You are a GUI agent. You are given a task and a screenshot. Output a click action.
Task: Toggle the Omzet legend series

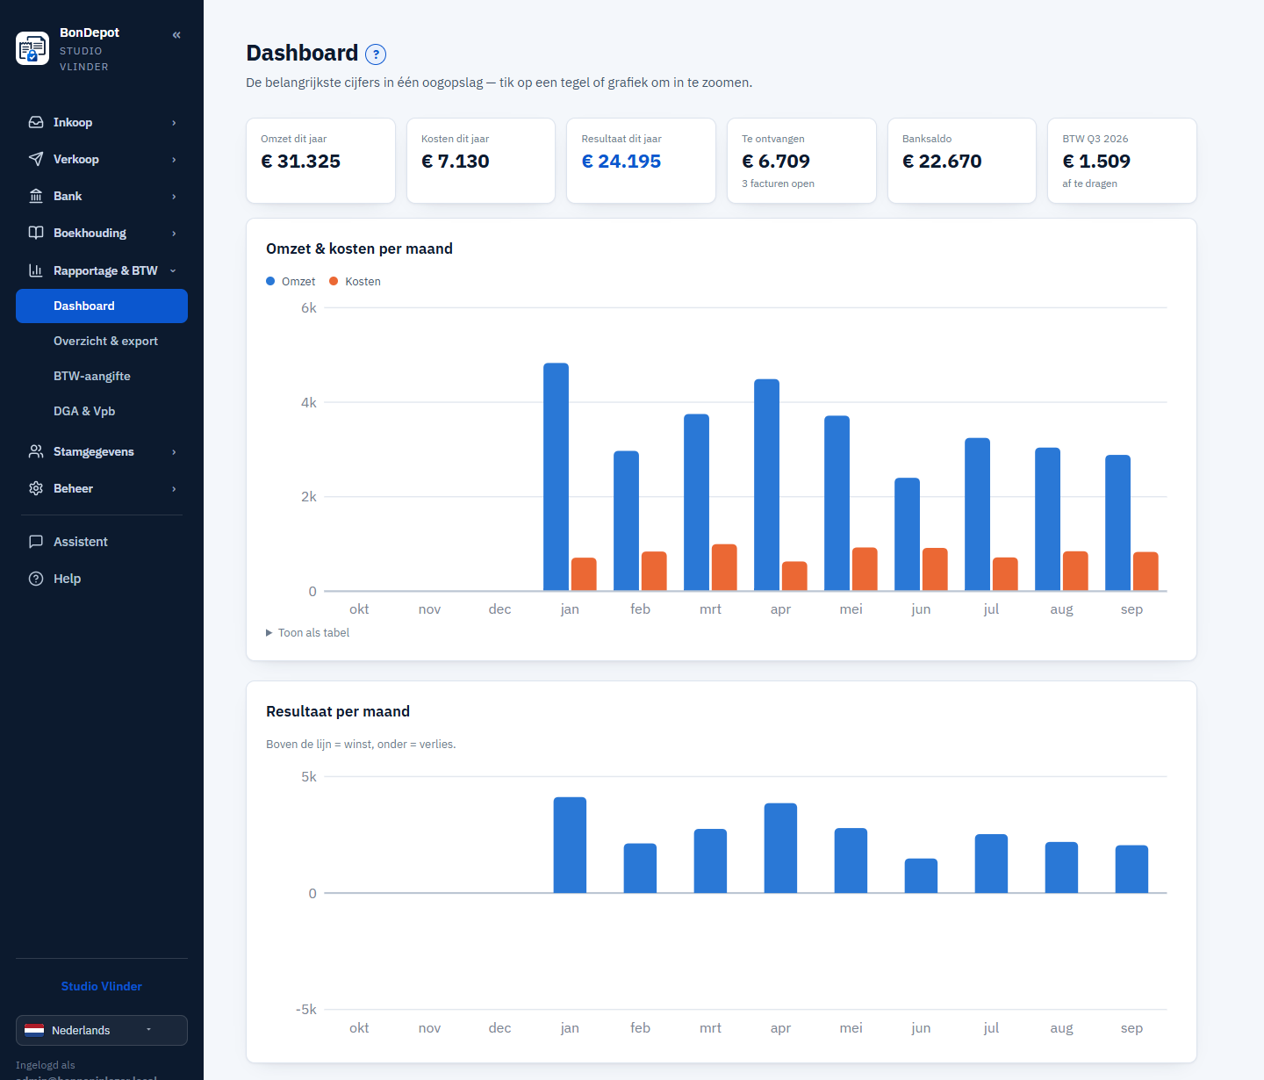(x=291, y=281)
